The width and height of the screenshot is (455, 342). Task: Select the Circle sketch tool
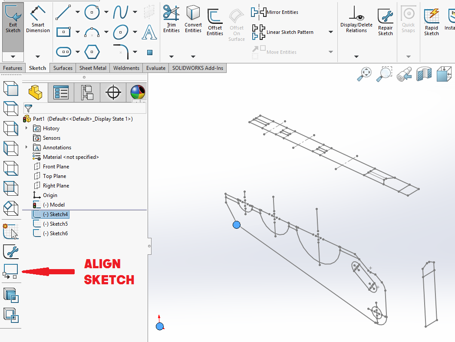click(92, 12)
